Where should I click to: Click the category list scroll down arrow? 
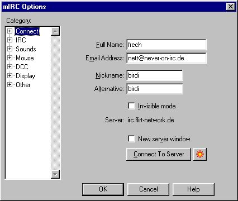coord(55,174)
